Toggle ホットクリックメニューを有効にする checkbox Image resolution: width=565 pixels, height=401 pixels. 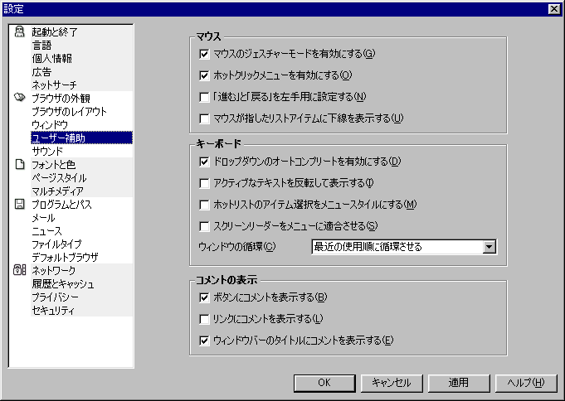204,75
